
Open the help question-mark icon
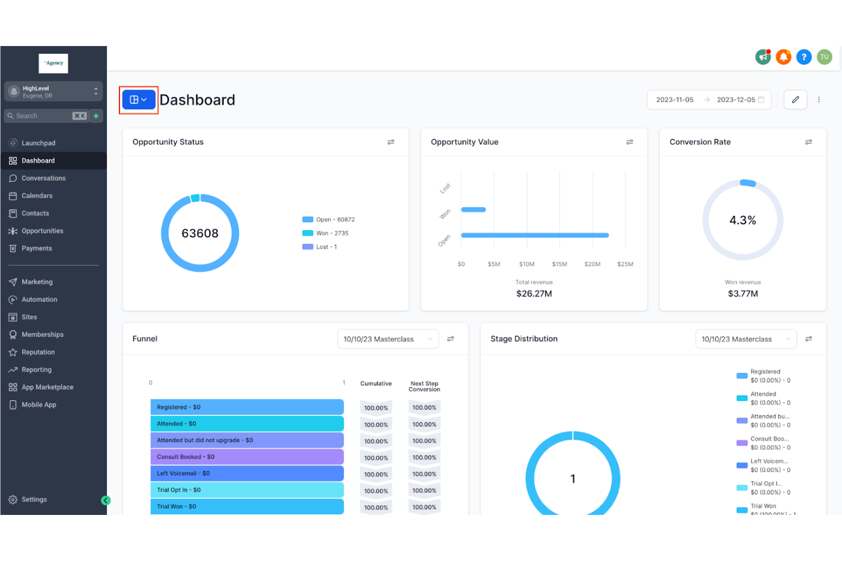click(804, 57)
